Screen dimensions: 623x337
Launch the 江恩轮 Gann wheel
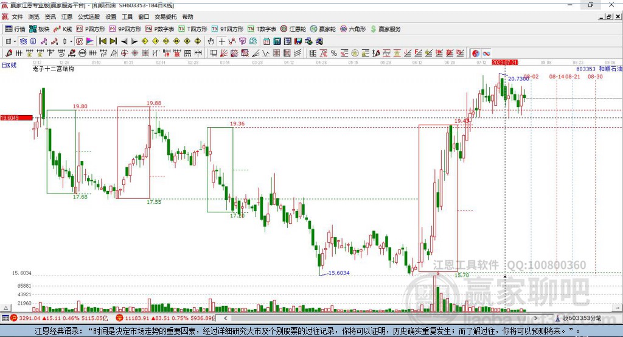coord(293,29)
